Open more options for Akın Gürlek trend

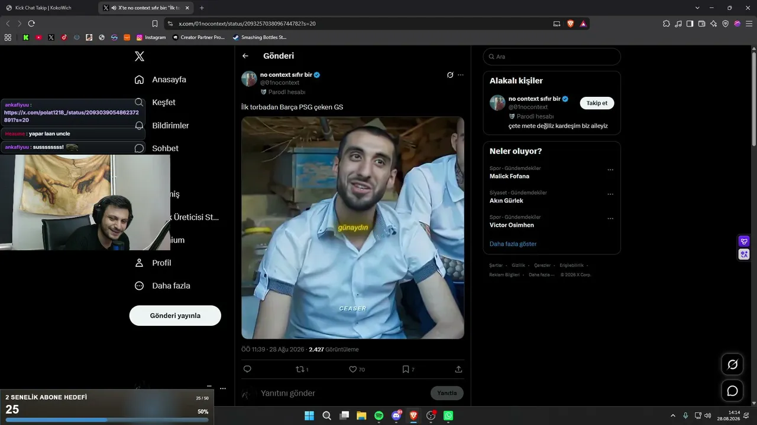pos(610,194)
